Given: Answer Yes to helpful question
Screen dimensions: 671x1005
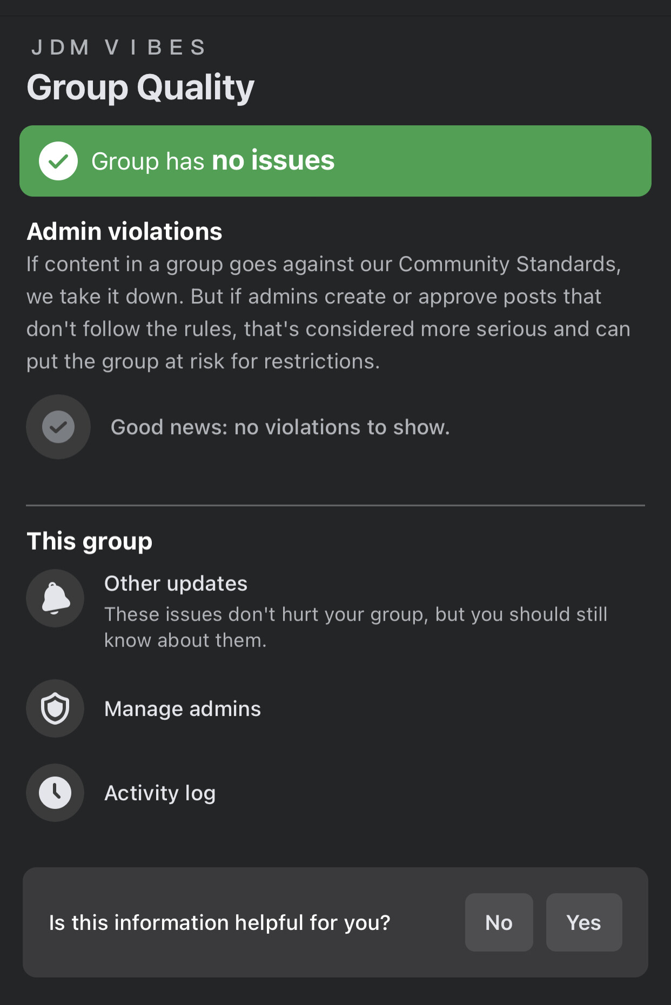Looking at the screenshot, I should tap(584, 922).
